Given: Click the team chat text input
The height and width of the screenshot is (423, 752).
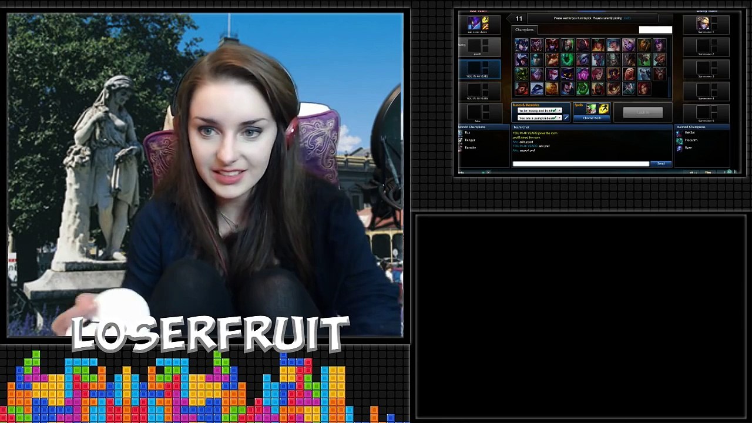Looking at the screenshot, I should [x=581, y=164].
